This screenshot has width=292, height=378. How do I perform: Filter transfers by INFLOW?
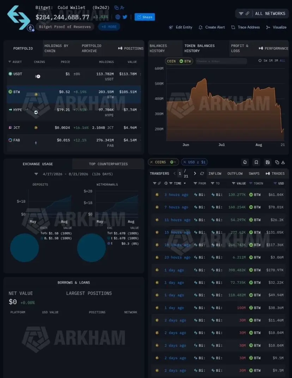[x=215, y=173]
